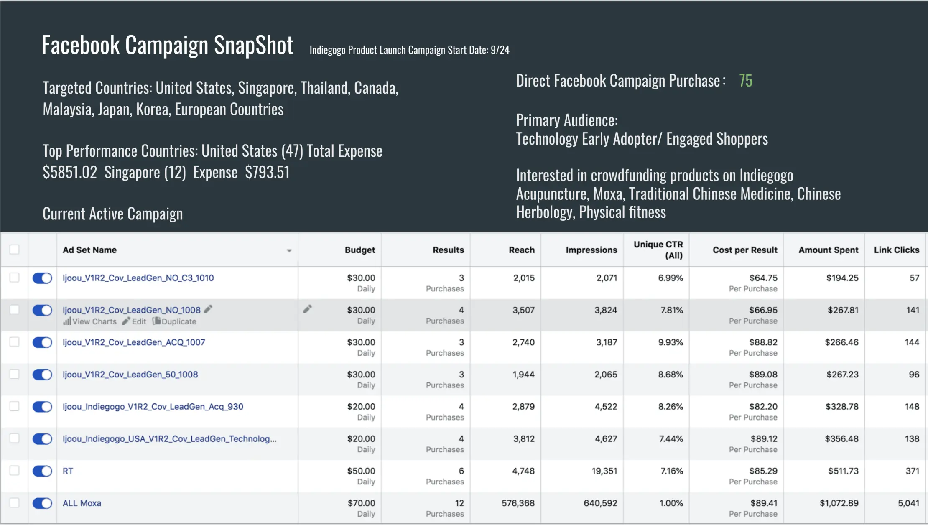Open Ijoou_Indiegogo_V1R2_Cov_LeadGen_Acq_930 ad set
This screenshot has width=928, height=525.
point(153,406)
